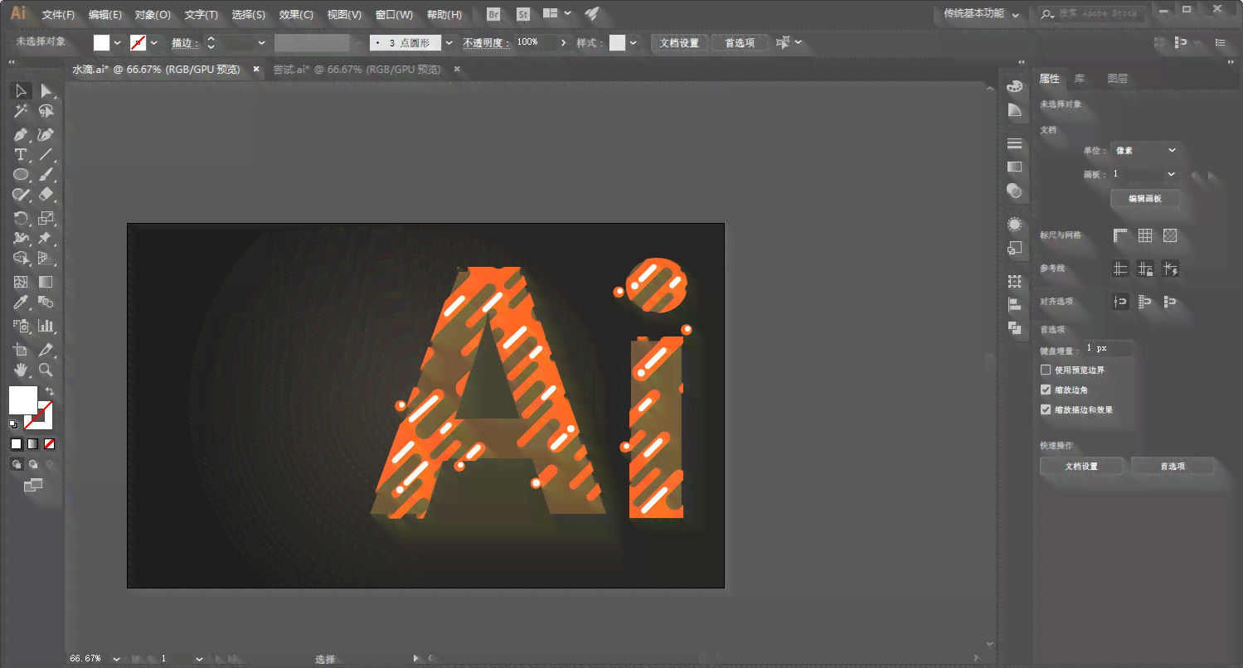Toggle smart guides icon

[1170, 269]
